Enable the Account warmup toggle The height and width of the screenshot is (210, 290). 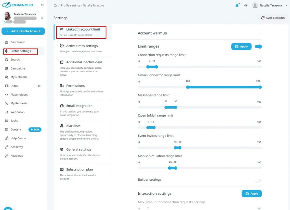tap(258, 33)
